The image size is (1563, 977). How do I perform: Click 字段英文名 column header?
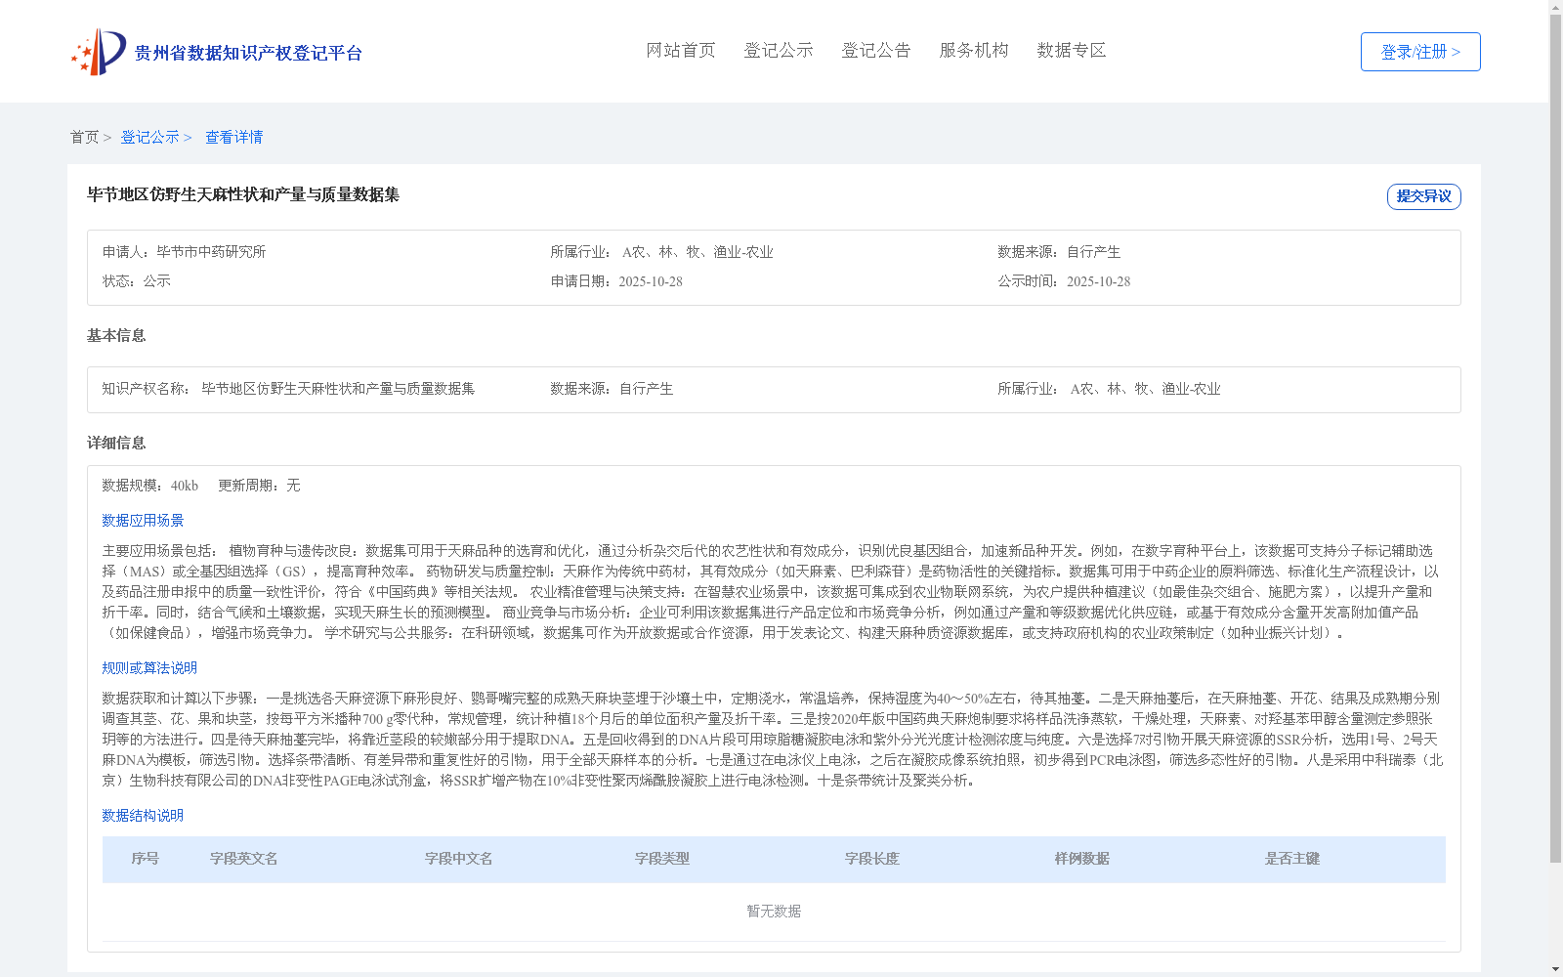pos(244,859)
